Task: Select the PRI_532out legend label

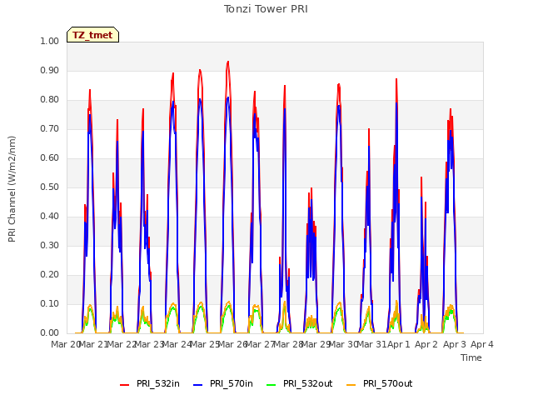Action: 307,383
